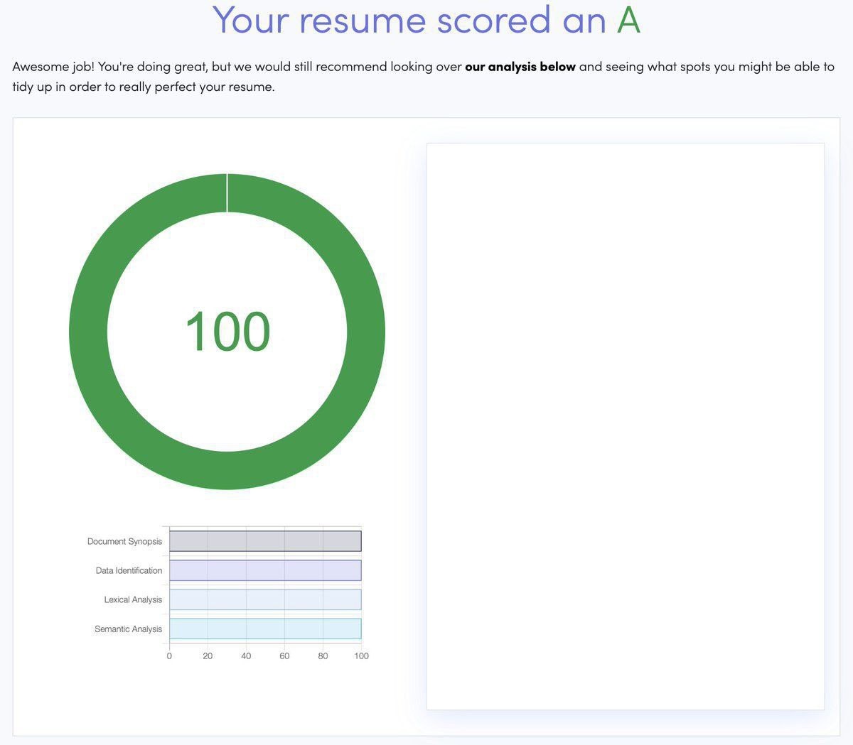Click the 'our analysis below' bold text
Screen dimensions: 853x745
[520, 67]
